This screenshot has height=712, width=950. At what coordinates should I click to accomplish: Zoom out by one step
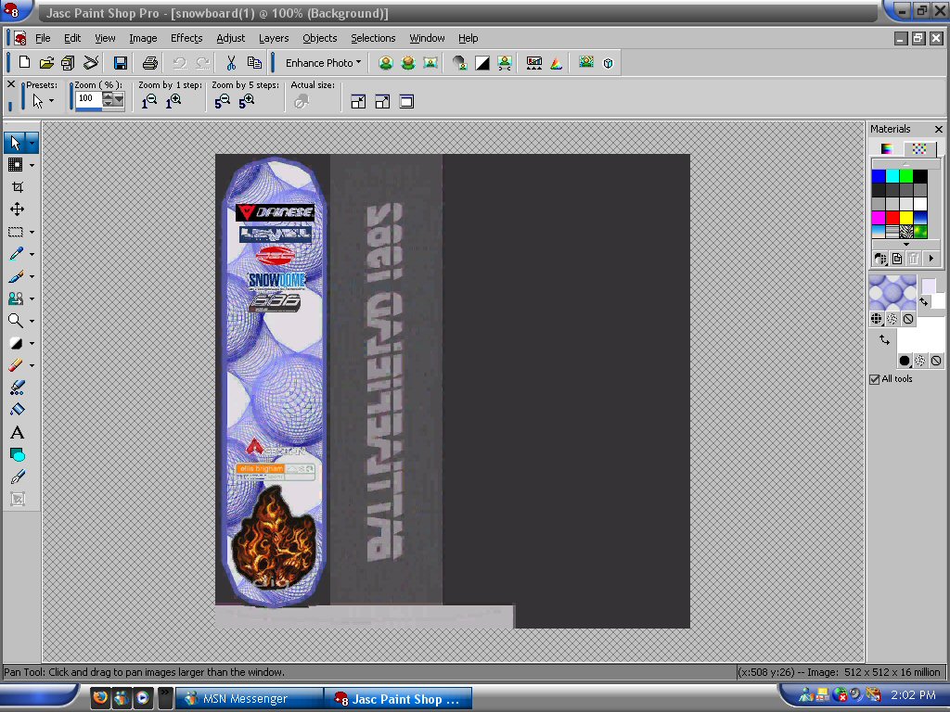[x=149, y=102]
